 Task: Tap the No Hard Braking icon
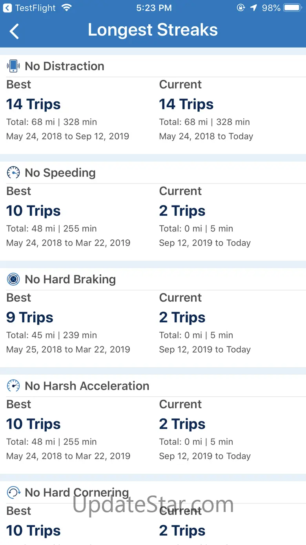pyautogui.click(x=13, y=279)
